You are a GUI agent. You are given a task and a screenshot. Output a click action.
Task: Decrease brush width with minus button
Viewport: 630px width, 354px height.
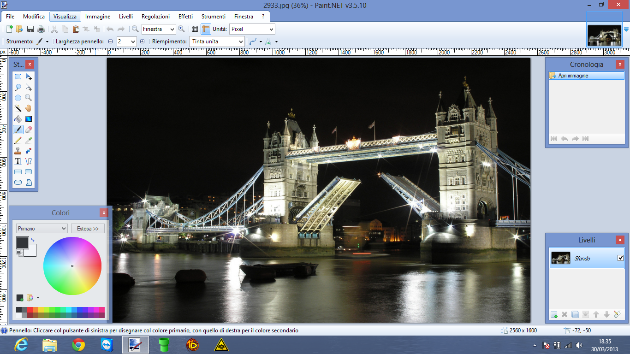coord(110,41)
